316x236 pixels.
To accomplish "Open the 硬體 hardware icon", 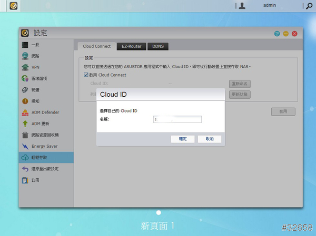I will pyautogui.click(x=25, y=90).
